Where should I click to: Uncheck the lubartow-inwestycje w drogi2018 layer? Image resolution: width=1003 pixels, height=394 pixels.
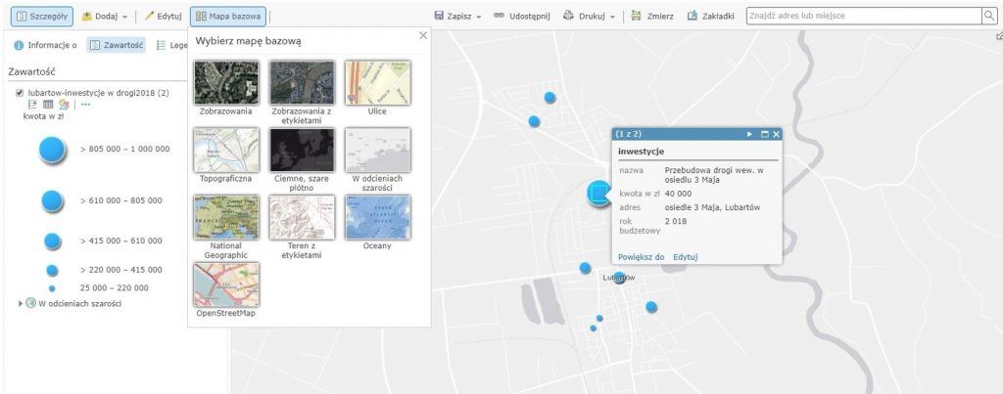(x=20, y=93)
